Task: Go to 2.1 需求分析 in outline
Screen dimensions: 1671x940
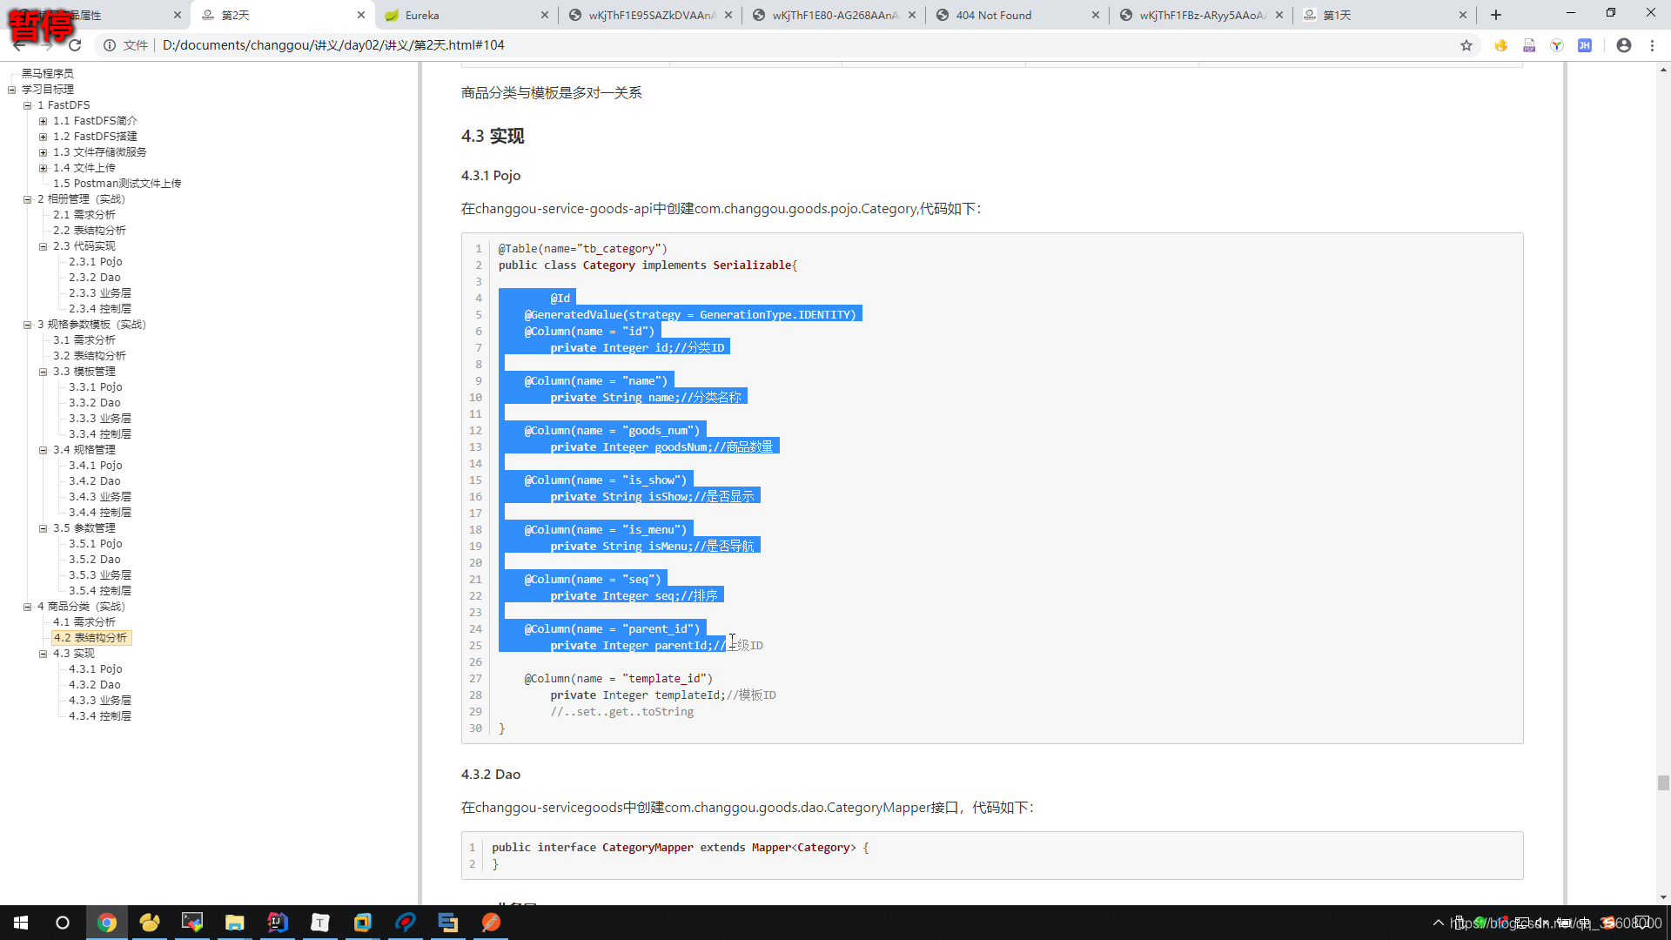Action: [x=84, y=215]
